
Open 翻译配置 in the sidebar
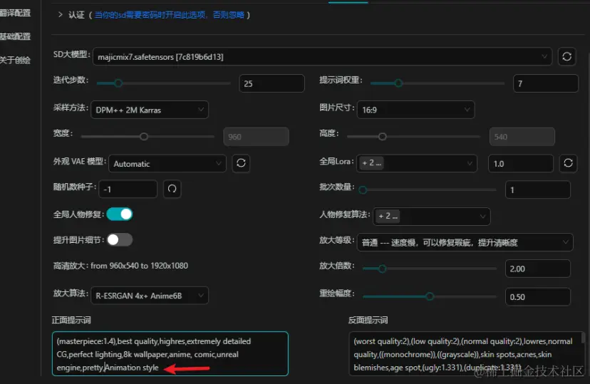click(15, 13)
